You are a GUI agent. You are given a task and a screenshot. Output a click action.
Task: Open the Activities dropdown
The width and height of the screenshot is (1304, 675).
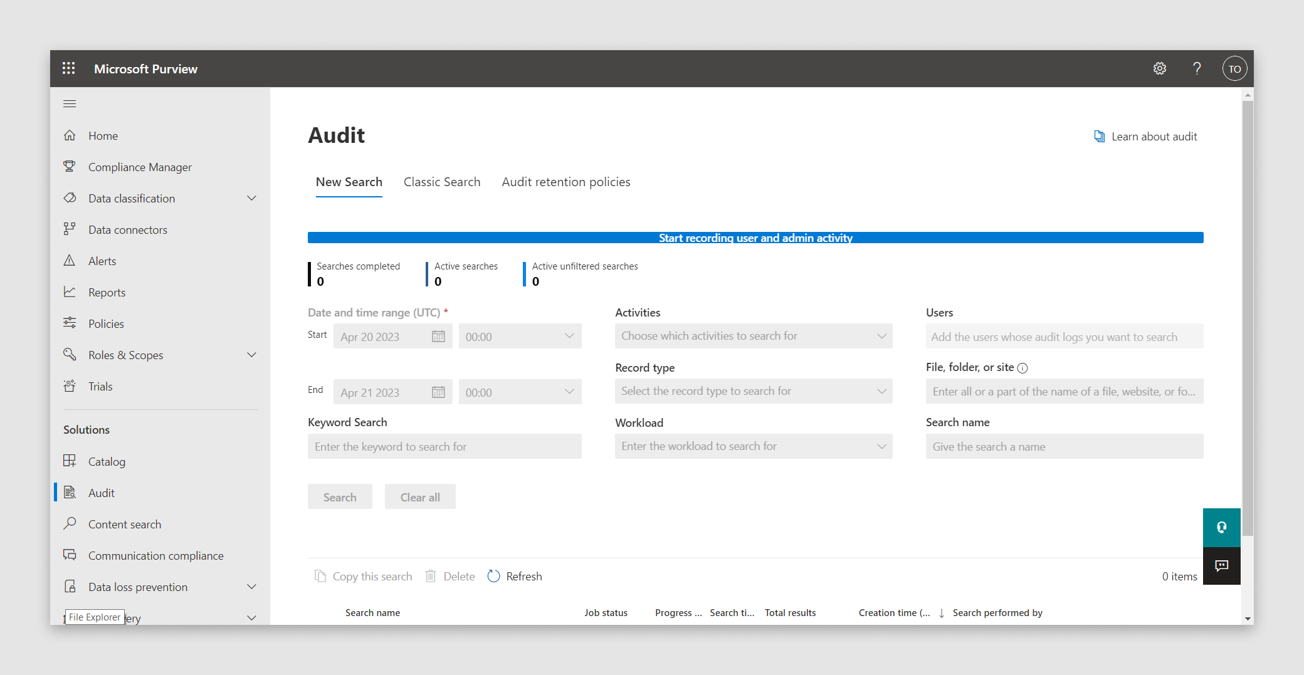(754, 336)
